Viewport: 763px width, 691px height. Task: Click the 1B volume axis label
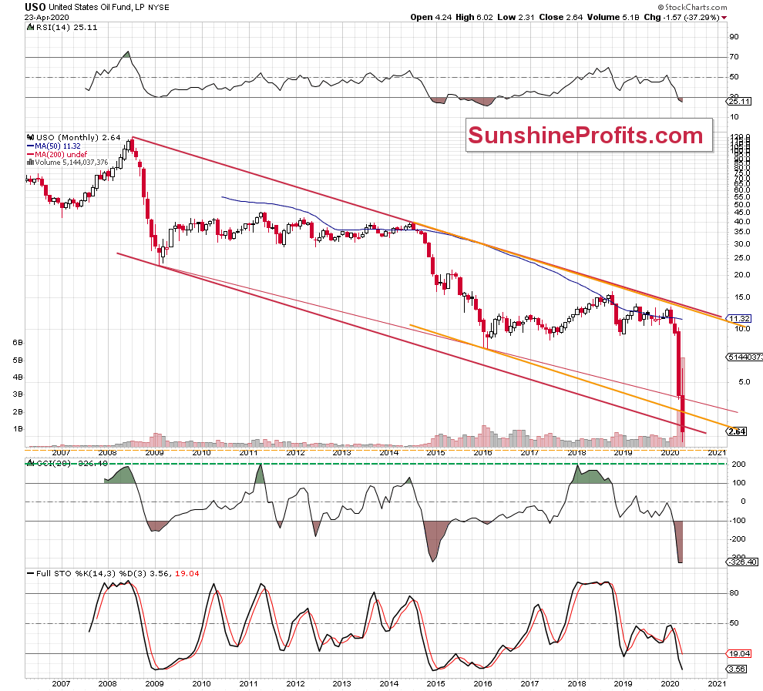coord(18,429)
